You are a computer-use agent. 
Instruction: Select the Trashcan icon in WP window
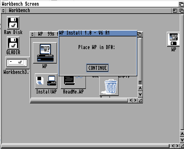[x=109, y=86]
